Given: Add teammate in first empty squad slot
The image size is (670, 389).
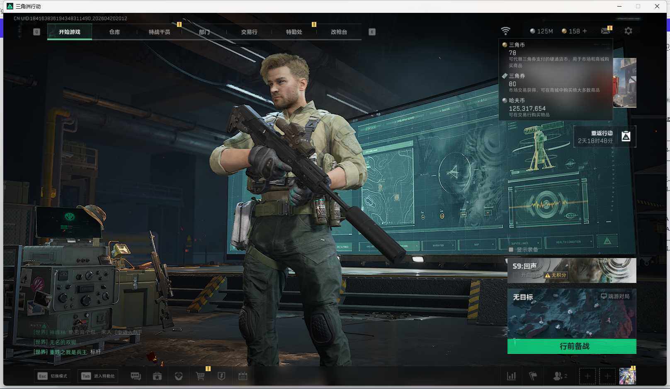Looking at the screenshot, I should pyautogui.click(x=587, y=376).
